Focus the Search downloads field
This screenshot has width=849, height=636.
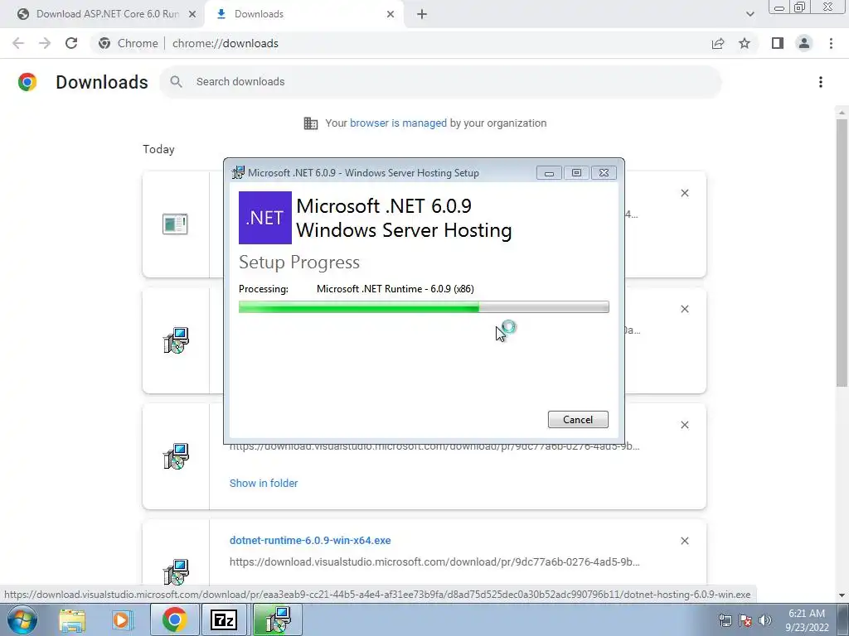coord(441,82)
